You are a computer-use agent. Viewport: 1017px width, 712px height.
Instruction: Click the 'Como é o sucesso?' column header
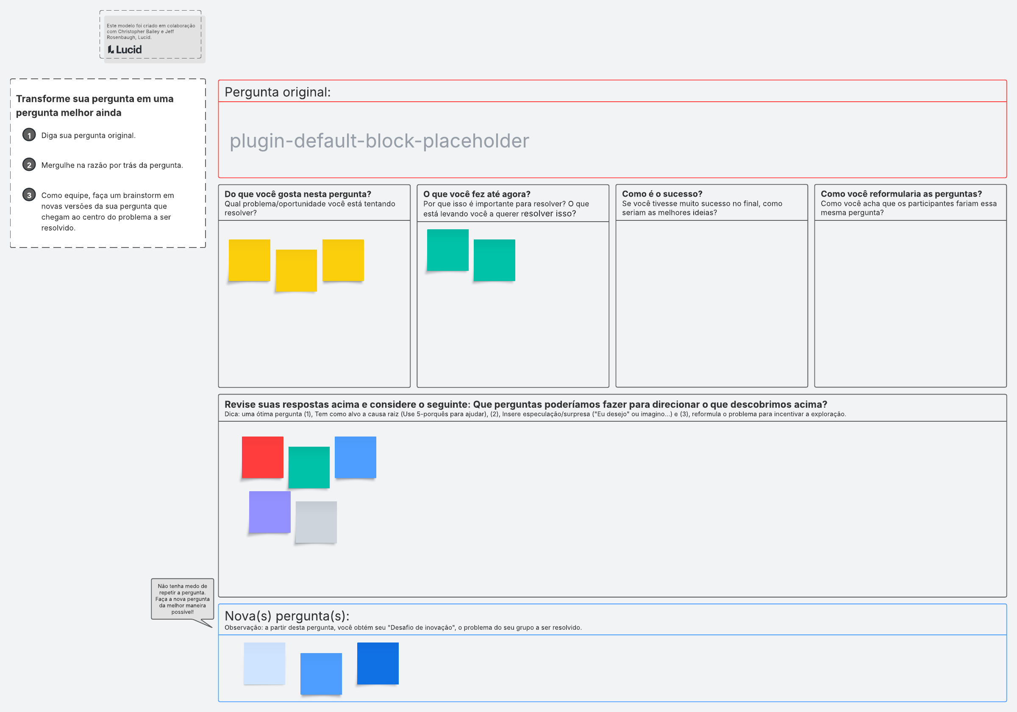662,194
